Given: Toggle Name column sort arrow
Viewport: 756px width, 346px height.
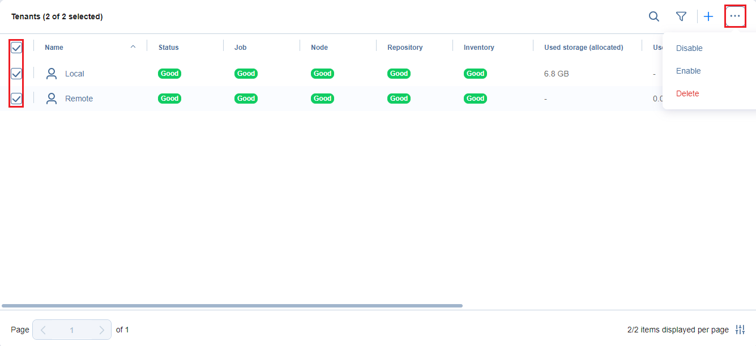Looking at the screenshot, I should (133, 47).
